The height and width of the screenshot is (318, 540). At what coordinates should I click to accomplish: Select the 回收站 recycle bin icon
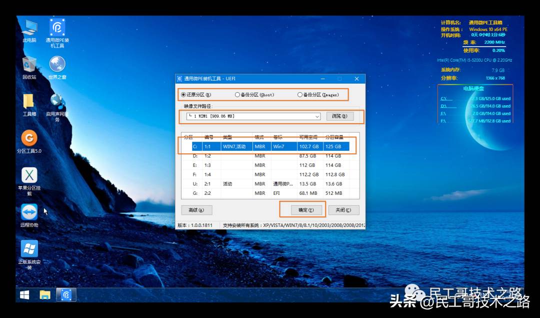click(29, 68)
